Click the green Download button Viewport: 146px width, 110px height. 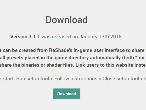click(x=66, y=94)
